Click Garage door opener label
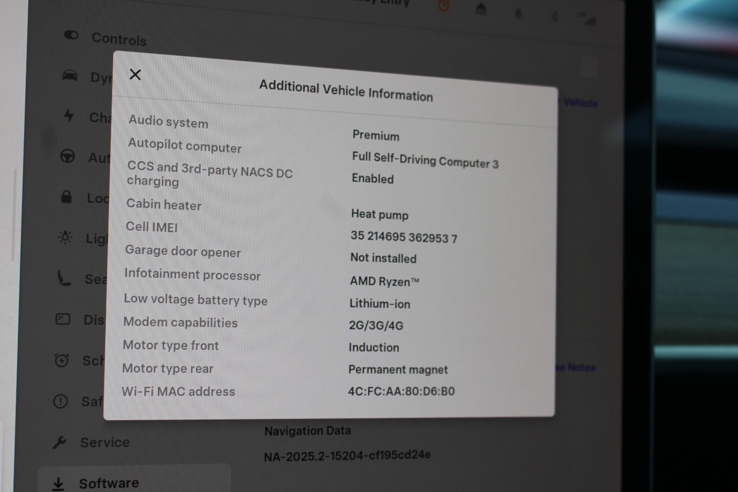Image resolution: width=738 pixels, height=492 pixels. click(x=183, y=251)
